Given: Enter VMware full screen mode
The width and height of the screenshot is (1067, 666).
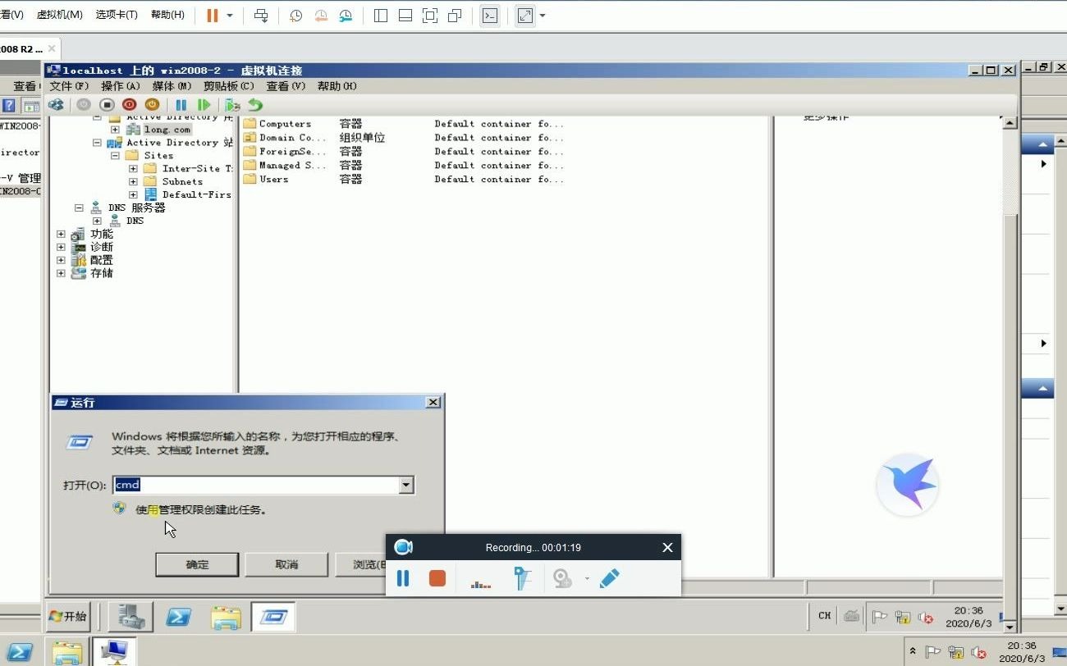Looking at the screenshot, I should click(429, 16).
